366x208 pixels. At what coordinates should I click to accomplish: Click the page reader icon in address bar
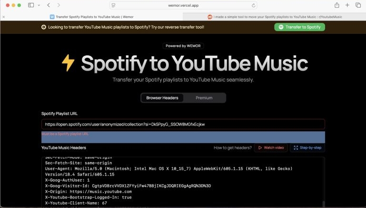tap(113, 5)
